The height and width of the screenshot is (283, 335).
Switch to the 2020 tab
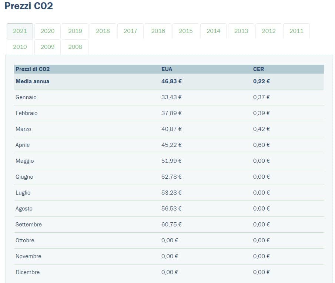47,31
